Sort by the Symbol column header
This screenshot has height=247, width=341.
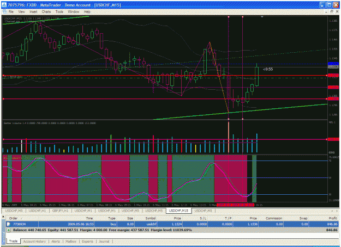click(151, 218)
